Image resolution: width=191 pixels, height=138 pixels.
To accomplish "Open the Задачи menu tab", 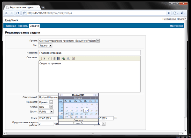I will point(34,26).
